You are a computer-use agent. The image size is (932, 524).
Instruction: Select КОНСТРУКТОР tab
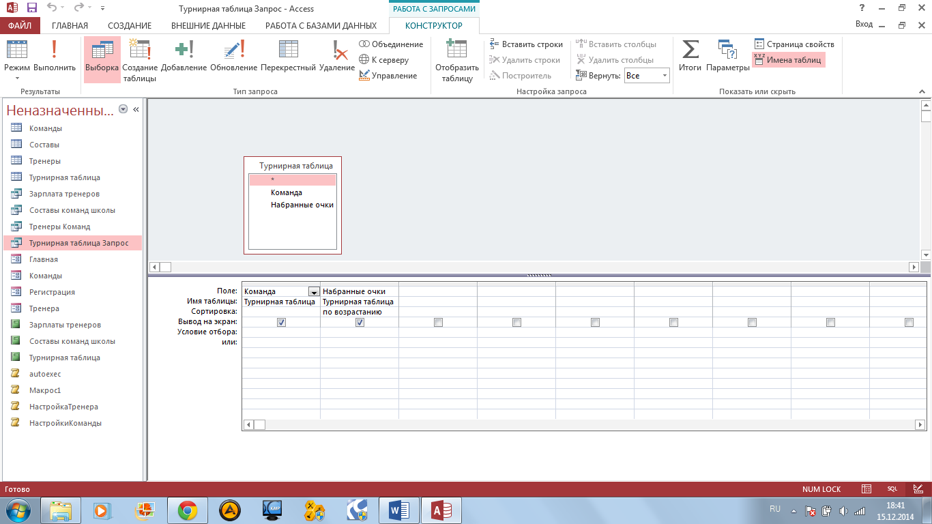434,25
